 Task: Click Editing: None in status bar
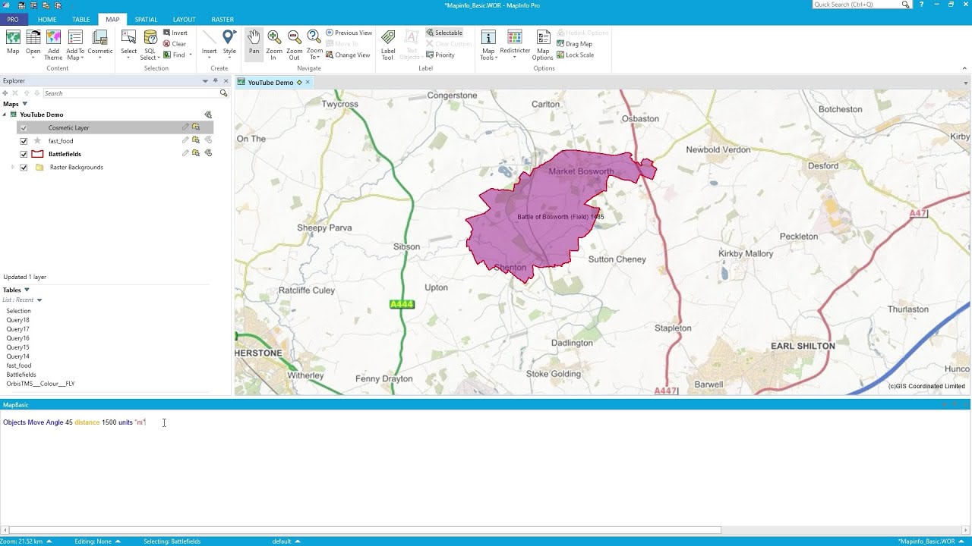coord(97,541)
